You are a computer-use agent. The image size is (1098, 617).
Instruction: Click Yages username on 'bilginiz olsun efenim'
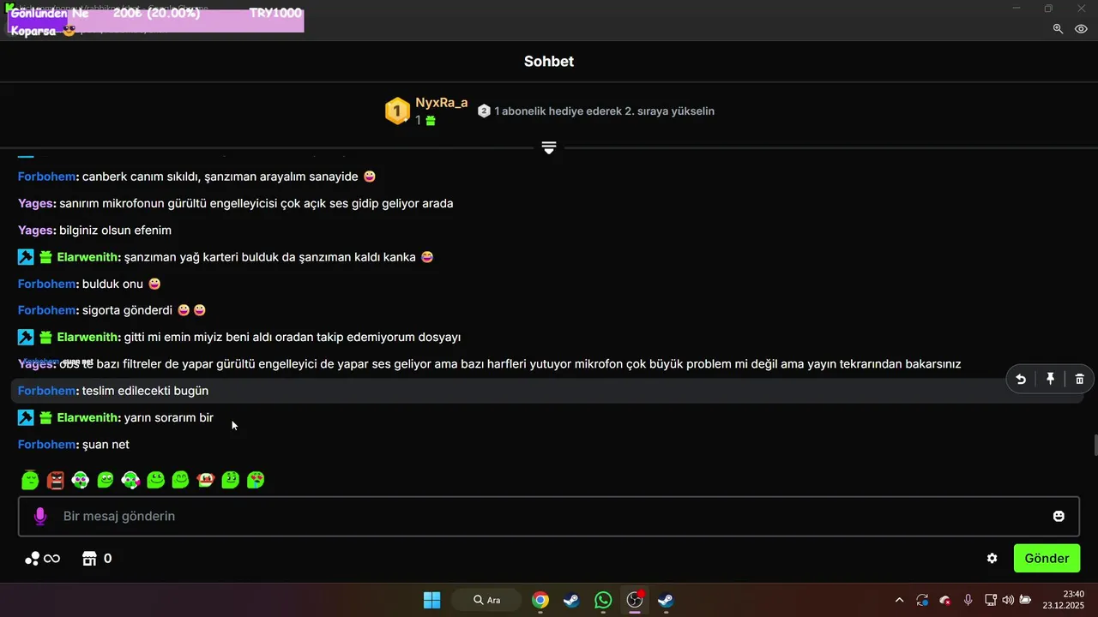(x=36, y=231)
